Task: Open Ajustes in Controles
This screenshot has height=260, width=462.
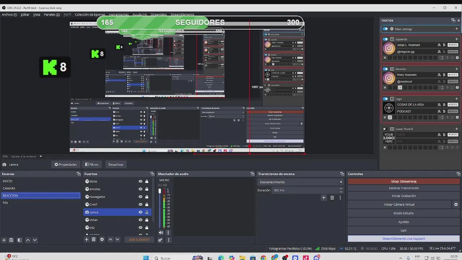Action: 404,222
